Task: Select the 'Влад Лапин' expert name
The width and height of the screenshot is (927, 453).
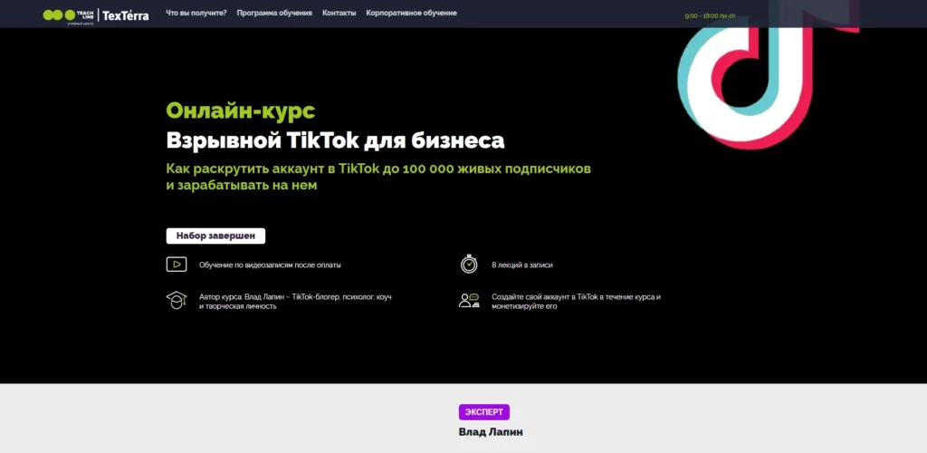Action: point(491,432)
